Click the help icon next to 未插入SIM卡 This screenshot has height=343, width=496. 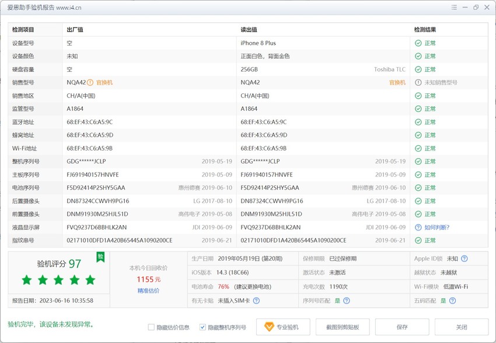pyautogui.click(x=257, y=300)
